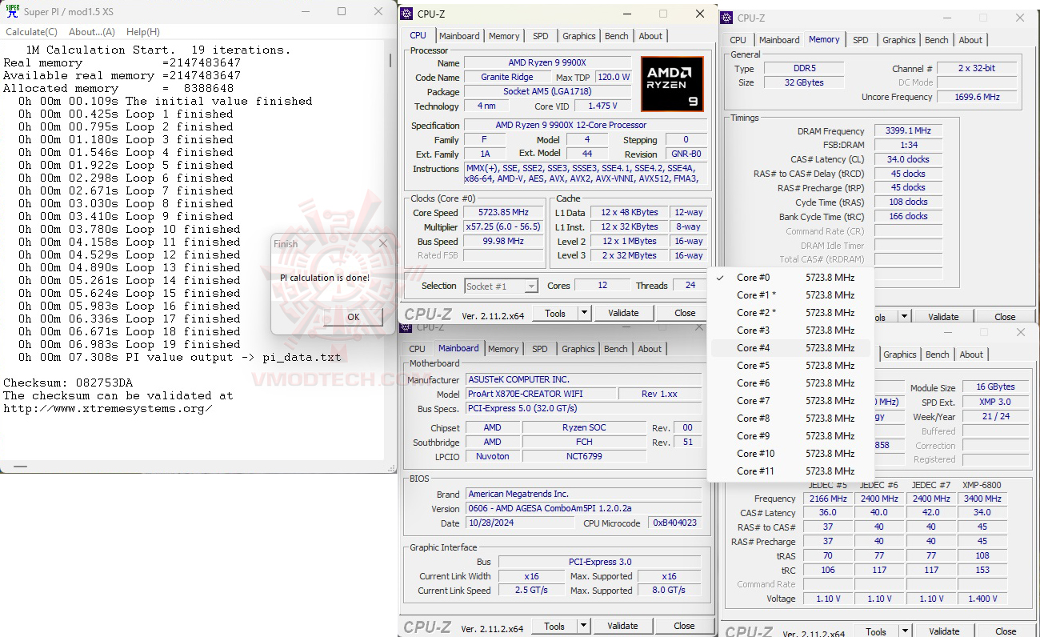This screenshot has height=637, width=1040.
Task: Pick Core #8 in the core list
Action: click(789, 419)
